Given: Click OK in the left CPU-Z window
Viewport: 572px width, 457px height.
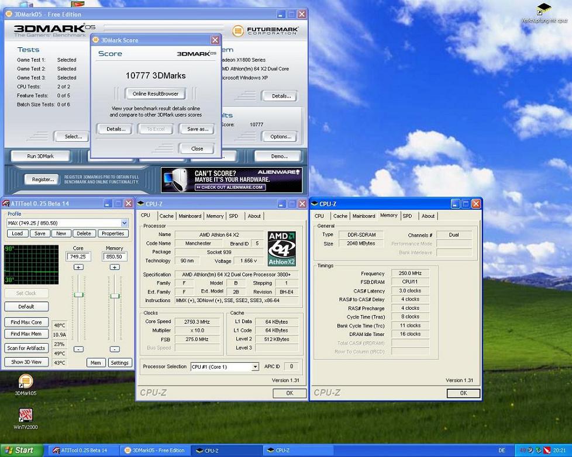Looking at the screenshot, I should [x=290, y=393].
